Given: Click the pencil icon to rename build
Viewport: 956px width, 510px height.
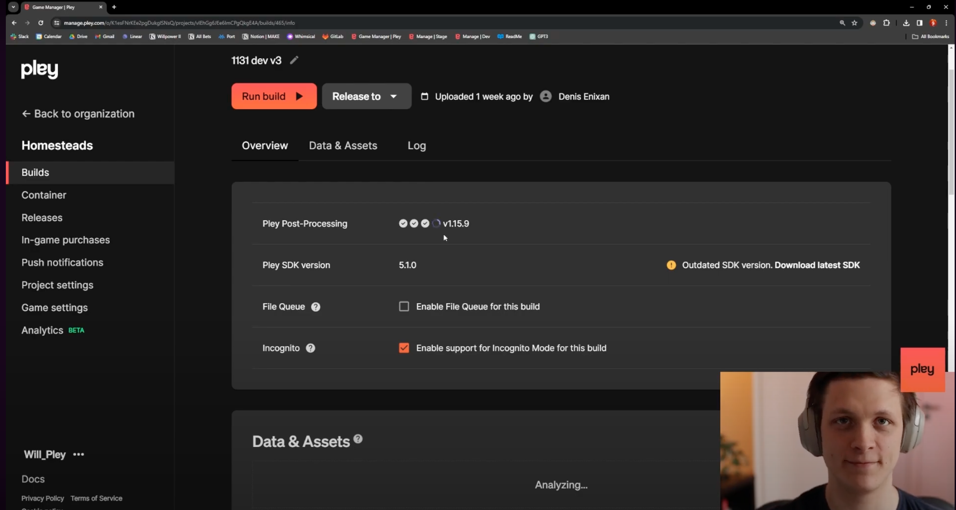Looking at the screenshot, I should pyautogui.click(x=294, y=60).
